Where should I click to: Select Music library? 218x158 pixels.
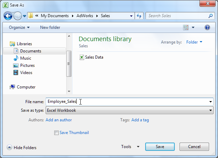26,58
